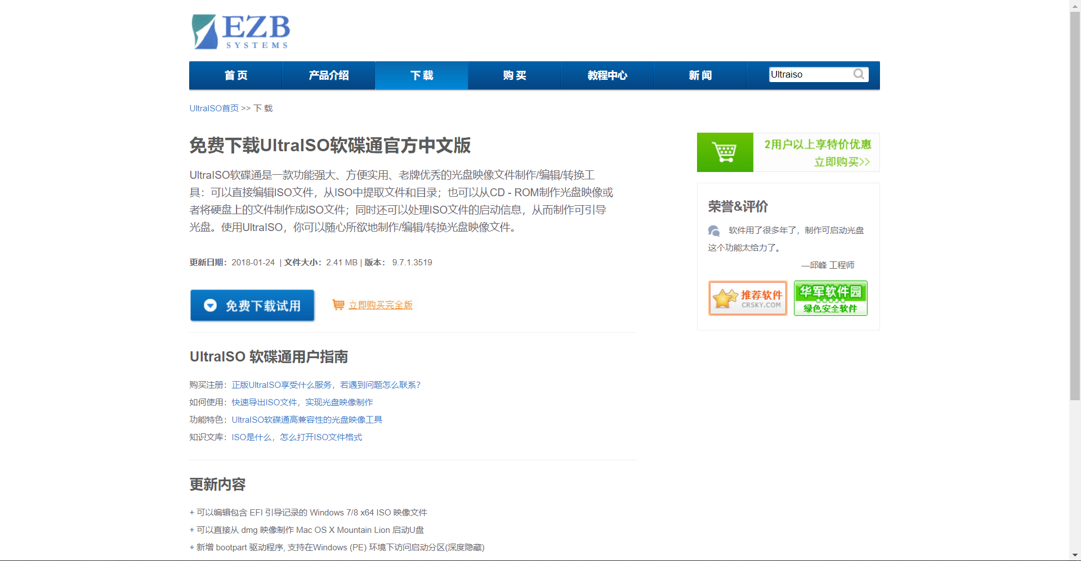Click the update date 2018-01-24
Viewport: 1081px width, 561px height.
pos(253,263)
